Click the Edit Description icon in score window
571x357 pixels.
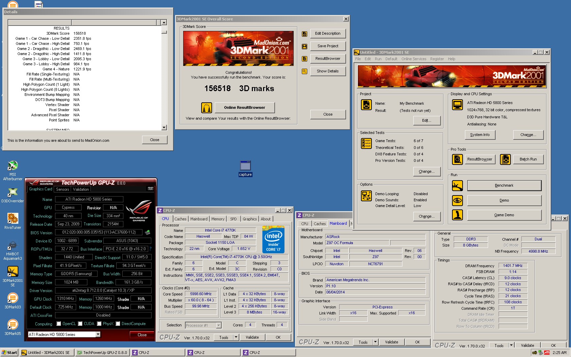coord(305,34)
